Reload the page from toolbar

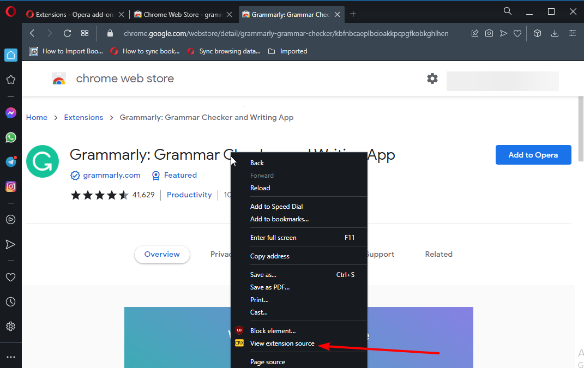pyautogui.click(x=67, y=33)
